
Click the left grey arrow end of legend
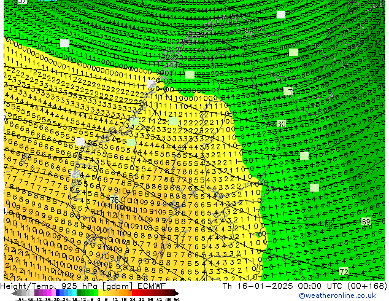13,293
